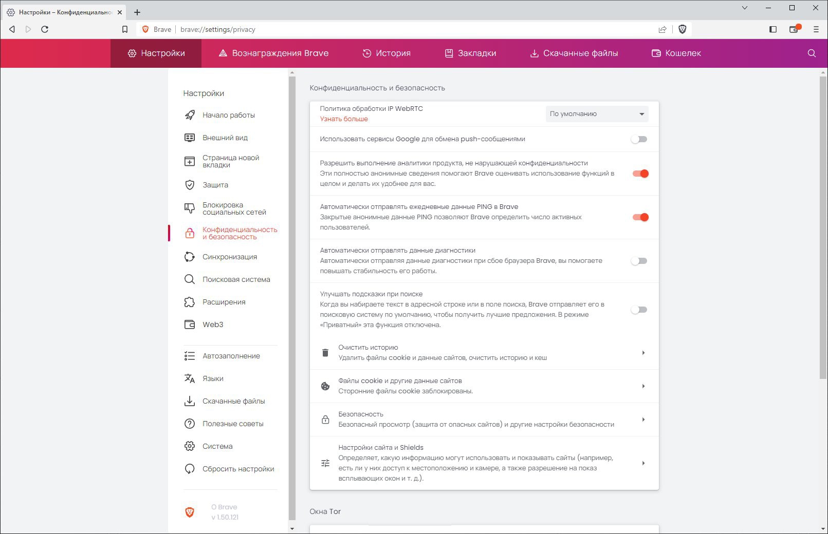Turn off the daily PING data toggle
Image resolution: width=828 pixels, height=534 pixels.
pos(640,217)
